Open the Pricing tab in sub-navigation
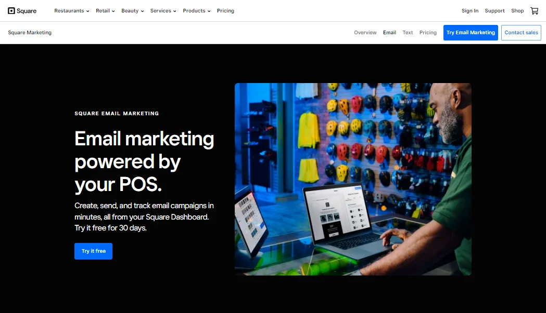This screenshot has height=313, width=546. 428,33
